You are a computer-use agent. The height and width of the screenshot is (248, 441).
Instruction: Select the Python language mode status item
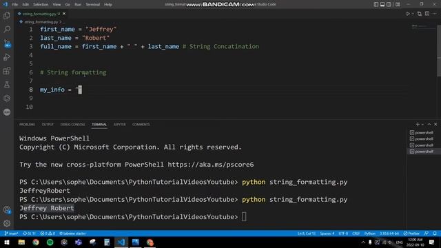coord(370,234)
